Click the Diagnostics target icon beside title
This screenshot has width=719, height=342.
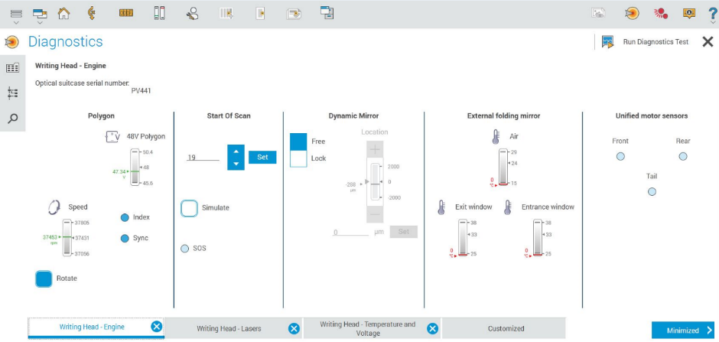12,42
